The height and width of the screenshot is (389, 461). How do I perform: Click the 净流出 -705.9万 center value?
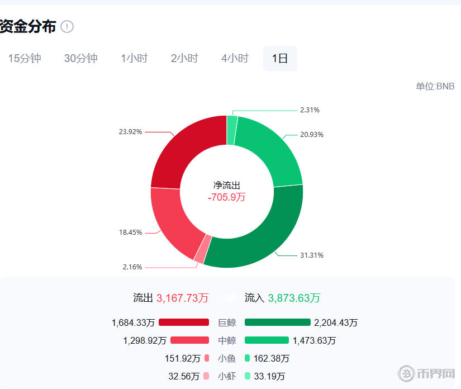tap(227, 191)
